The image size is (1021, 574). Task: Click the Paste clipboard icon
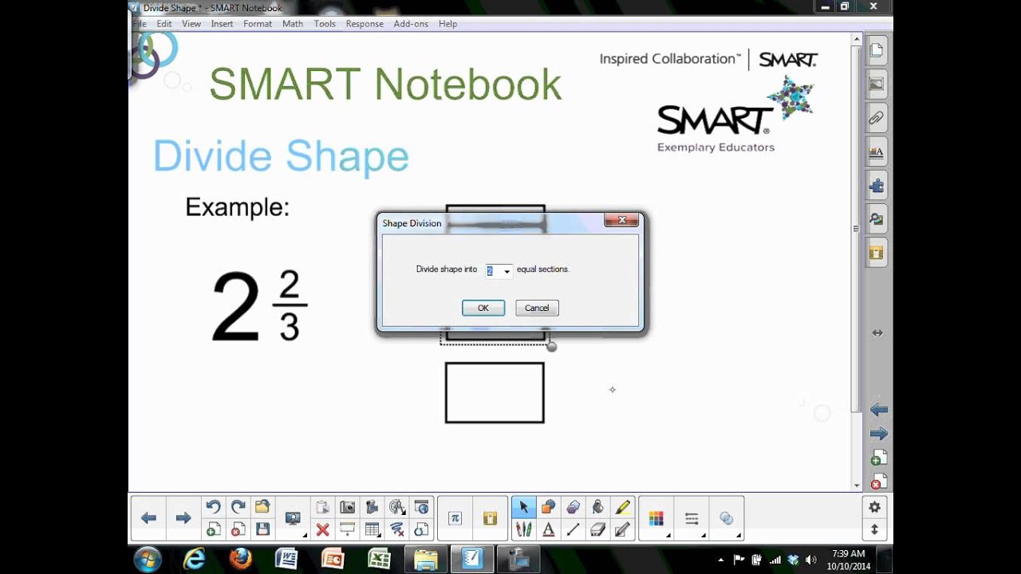tap(322, 507)
